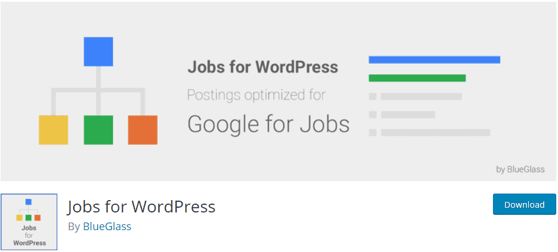The image size is (558, 252).
Task: Click first gray bullet square in banner list
Action: 372,96
